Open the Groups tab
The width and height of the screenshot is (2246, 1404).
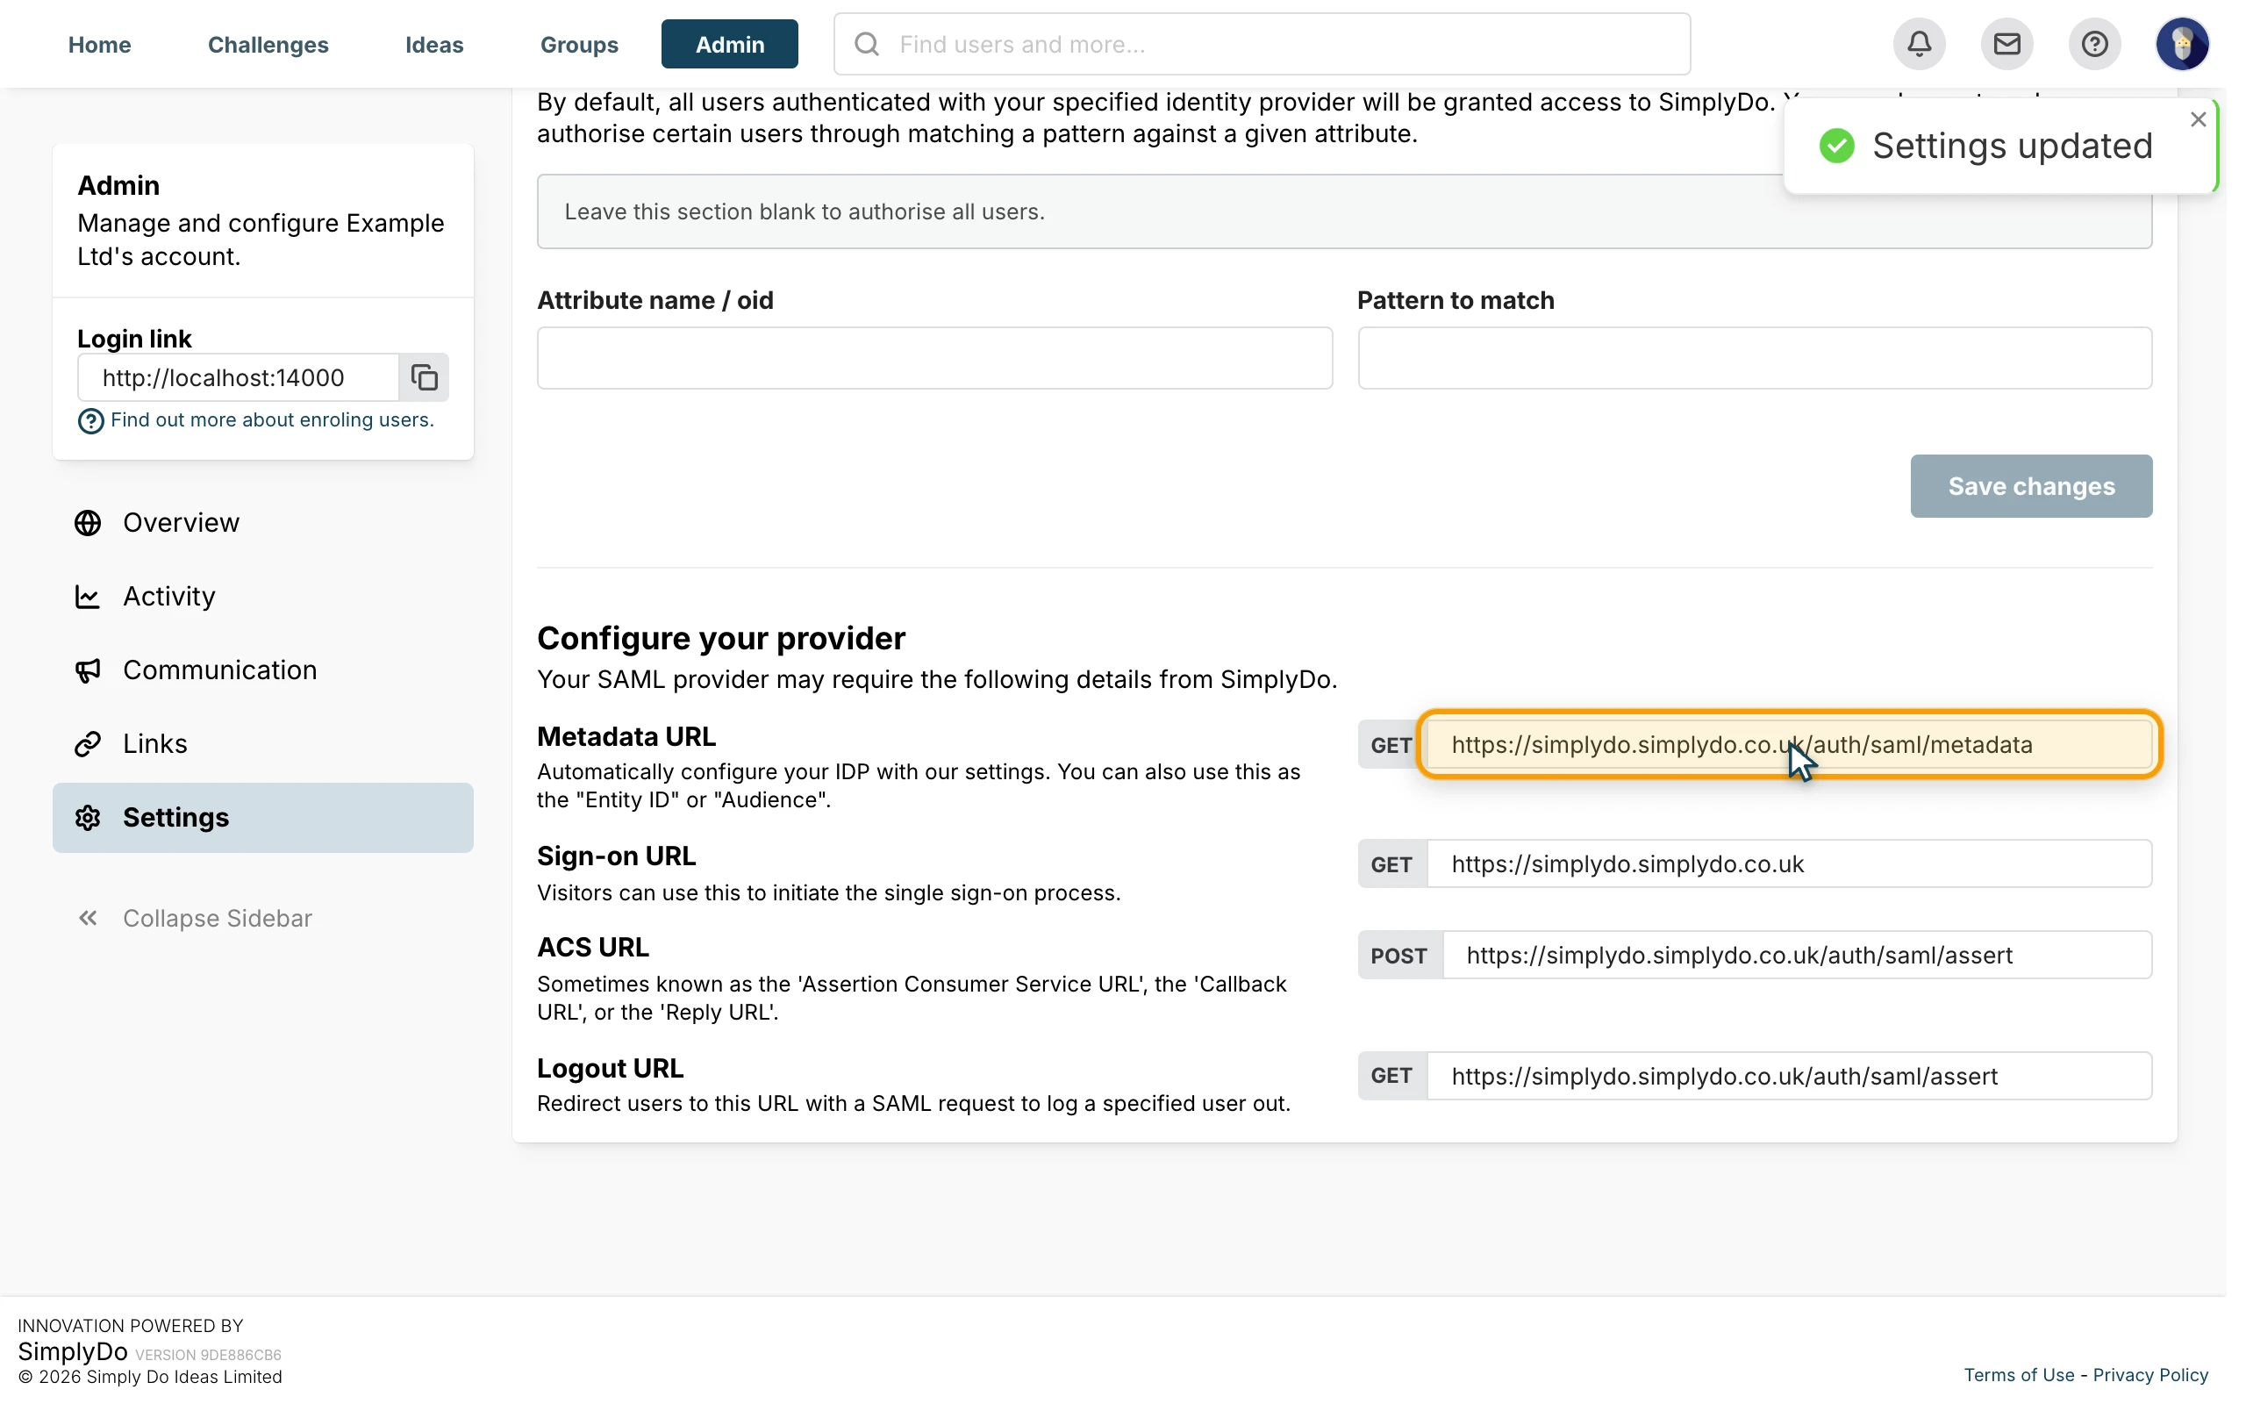point(579,44)
